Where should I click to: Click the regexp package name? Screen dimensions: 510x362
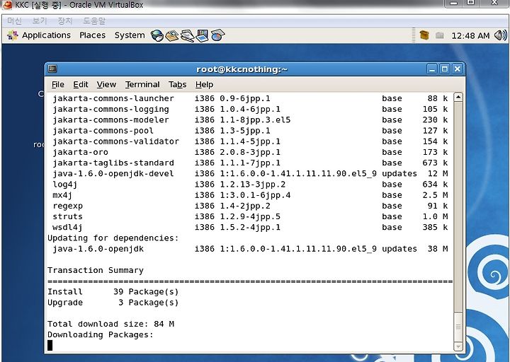point(68,206)
